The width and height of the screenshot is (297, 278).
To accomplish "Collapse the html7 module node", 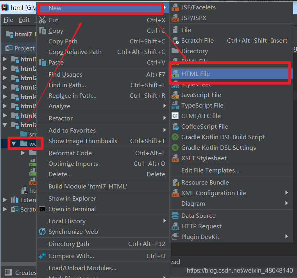I will click(5, 125).
